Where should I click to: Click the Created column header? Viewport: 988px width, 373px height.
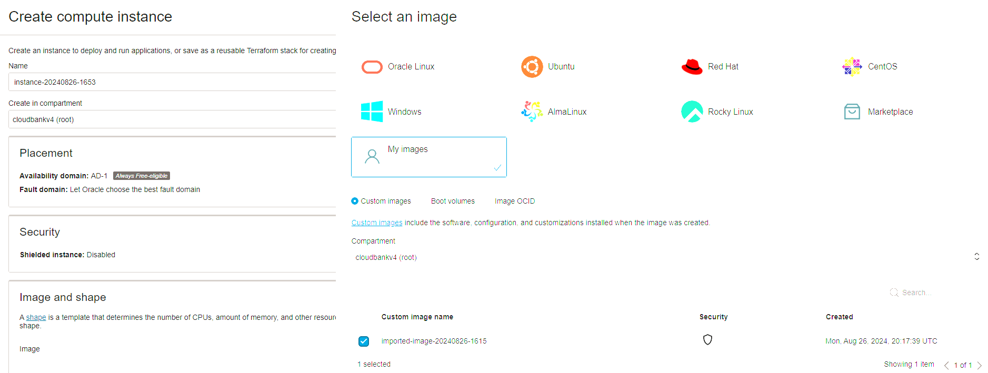(840, 317)
